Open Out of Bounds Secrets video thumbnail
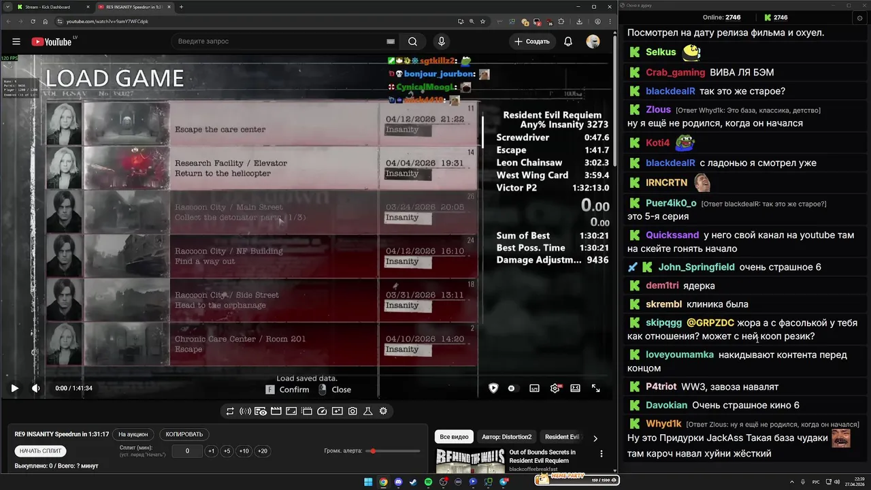 470,460
